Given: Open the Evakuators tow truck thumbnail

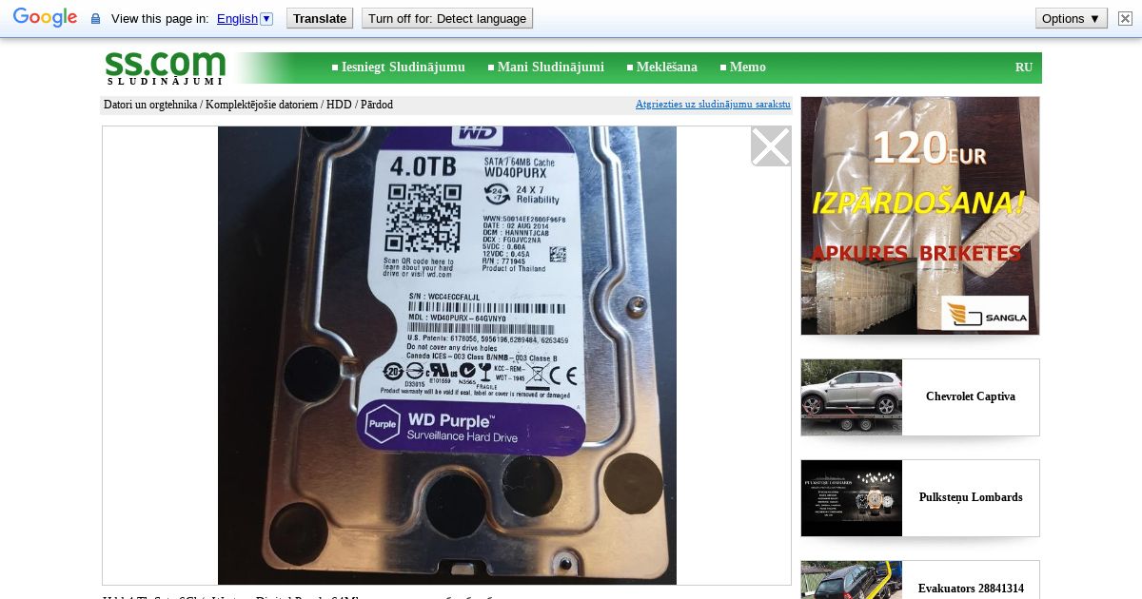Looking at the screenshot, I should [x=852, y=580].
